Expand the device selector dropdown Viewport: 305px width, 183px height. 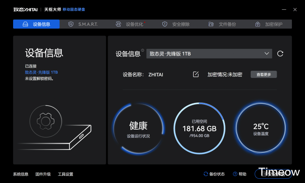[209, 53]
